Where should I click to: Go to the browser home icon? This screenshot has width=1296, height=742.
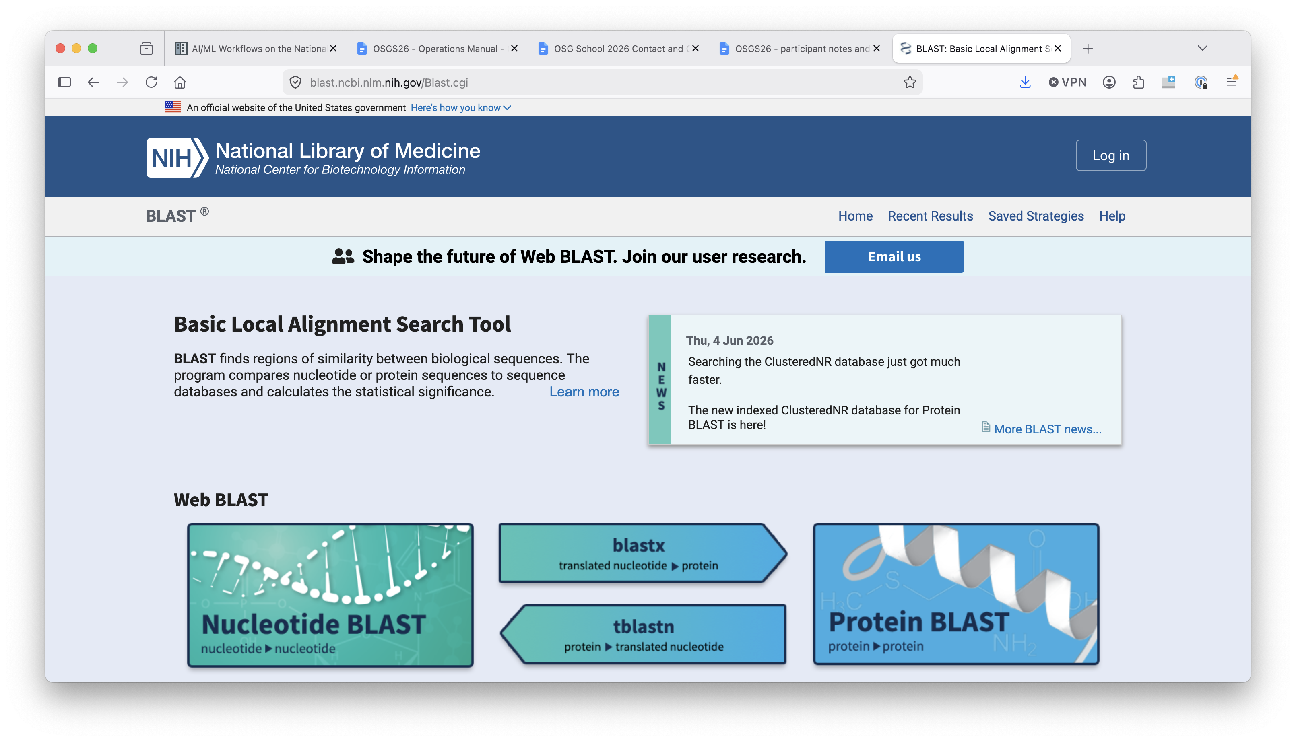(180, 82)
